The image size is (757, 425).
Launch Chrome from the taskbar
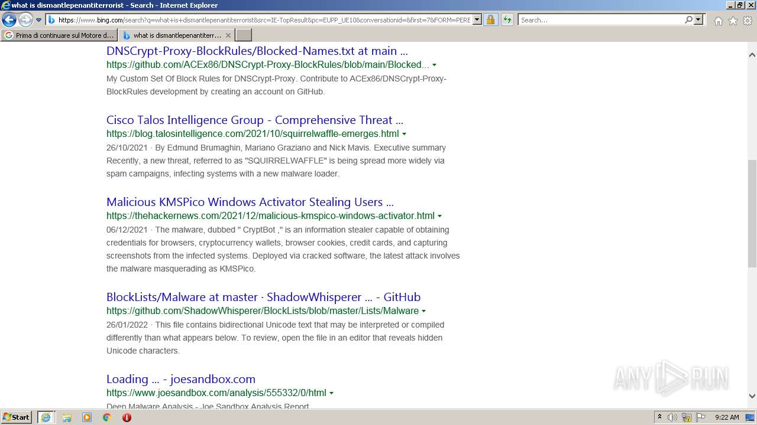click(x=107, y=417)
